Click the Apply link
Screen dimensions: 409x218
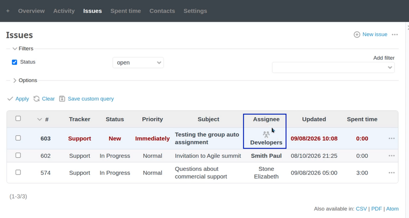pyautogui.click(x=22, y=99)
